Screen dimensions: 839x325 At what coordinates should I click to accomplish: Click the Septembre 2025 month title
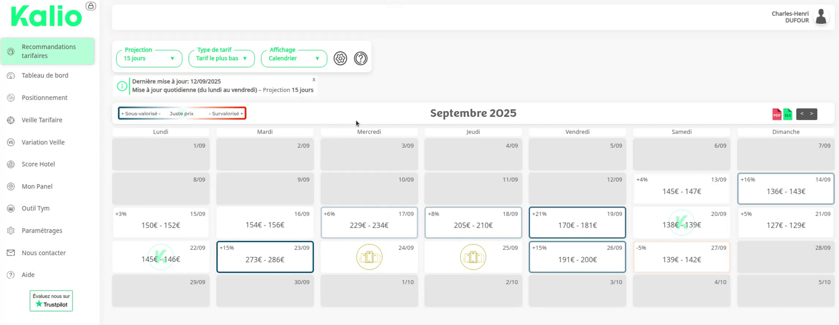473,113
